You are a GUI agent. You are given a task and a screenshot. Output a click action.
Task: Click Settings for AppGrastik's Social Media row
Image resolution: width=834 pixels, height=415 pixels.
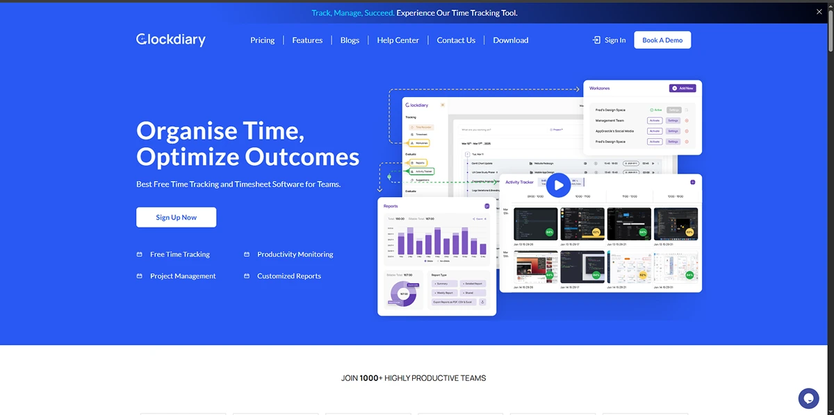(x=673, y=131)
